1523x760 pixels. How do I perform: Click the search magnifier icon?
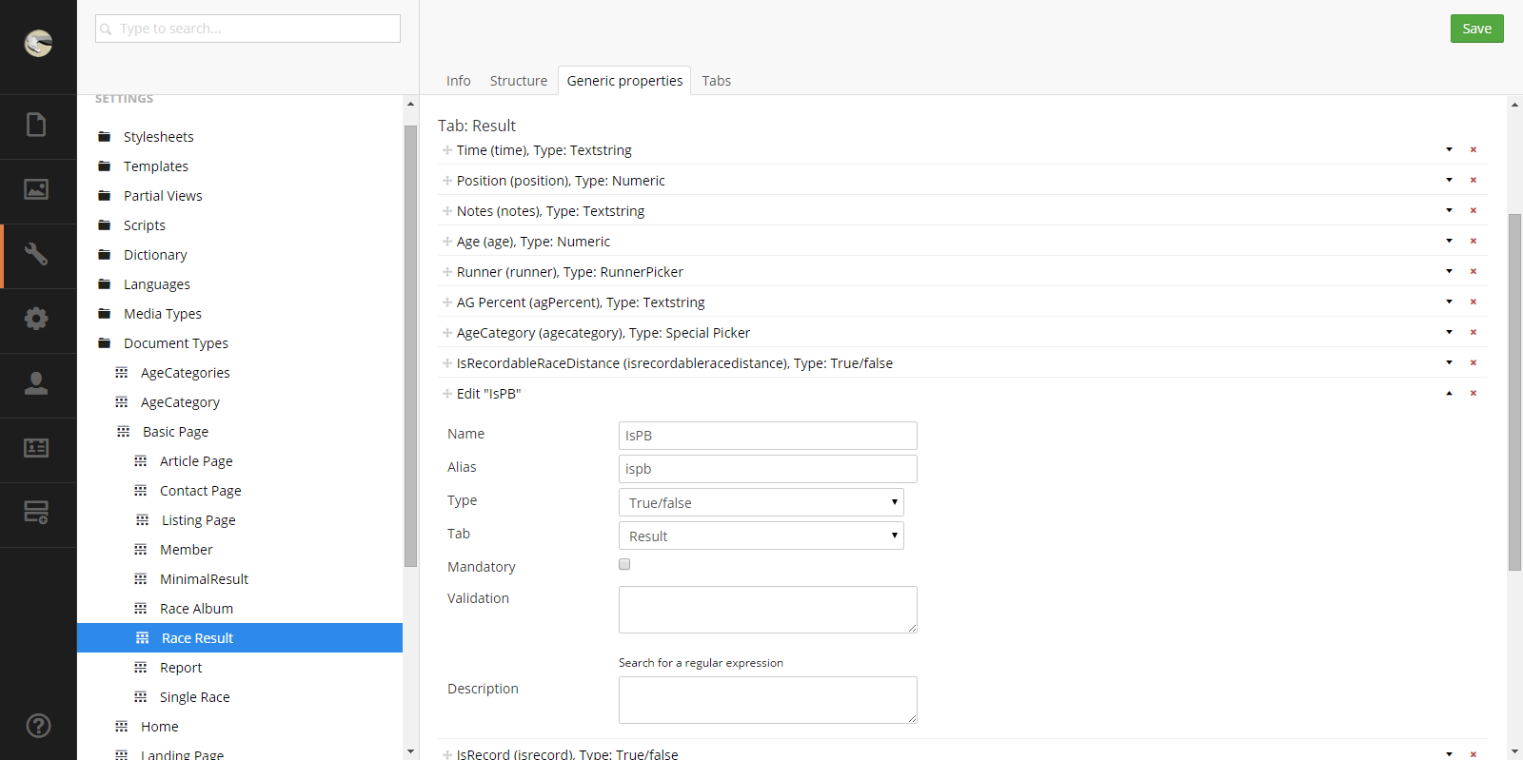click(106, 29)
